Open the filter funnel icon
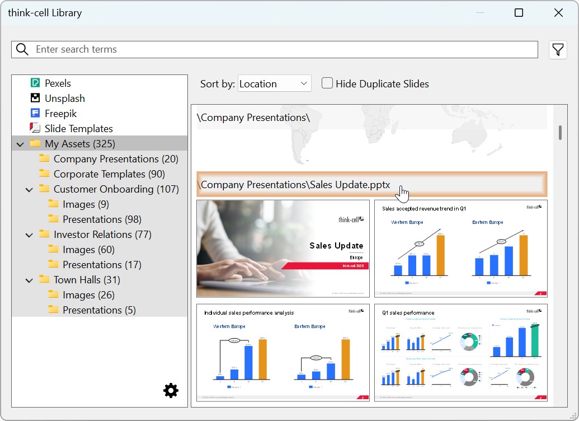The image size is (579, 421). click(558, 50)
